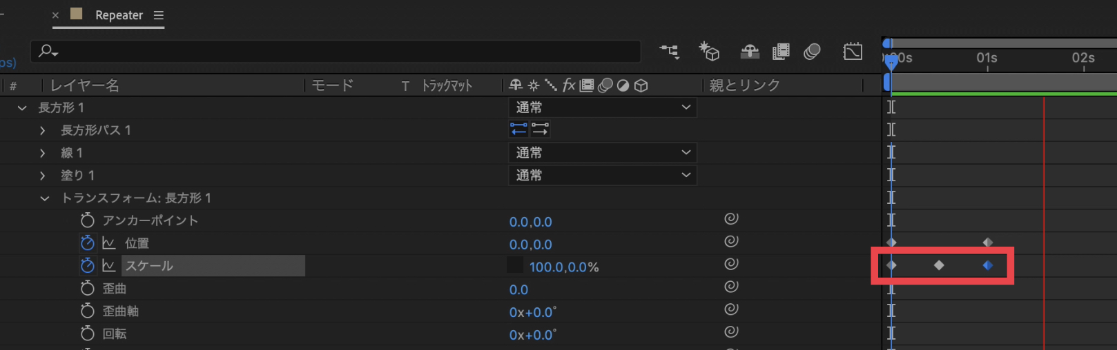Click the Adjustment Layer column header icon

[623, 85]
